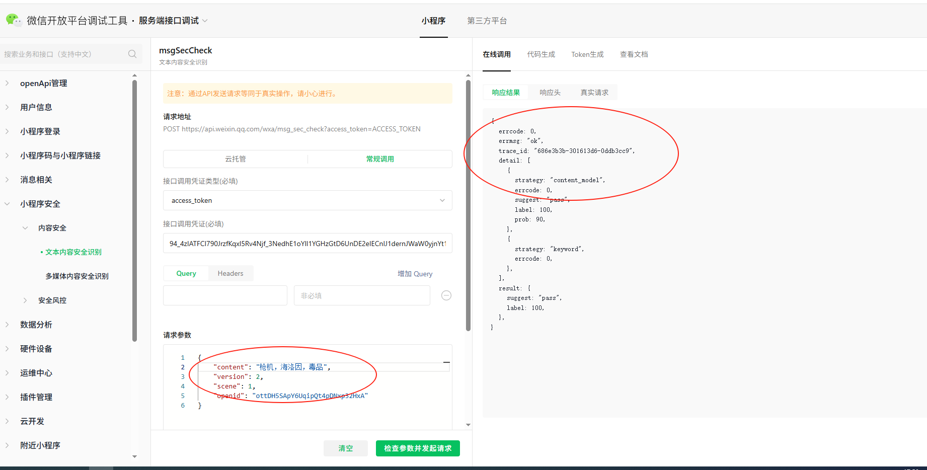The image size is (927, 470).
Task: Expand the 小程序登录 section
Action: [x=7, y=131]
